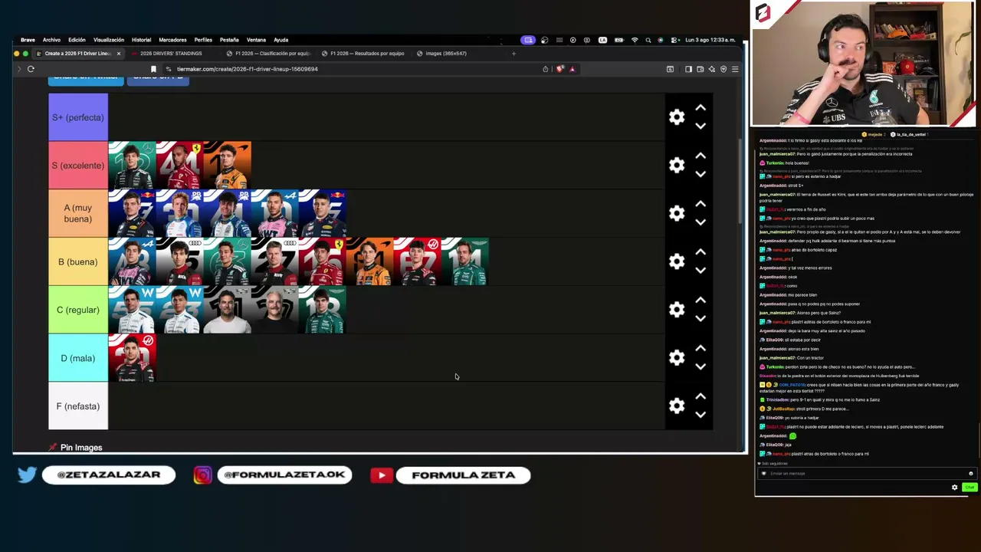
Task: Move C (regular) row down
Action: 700,319
